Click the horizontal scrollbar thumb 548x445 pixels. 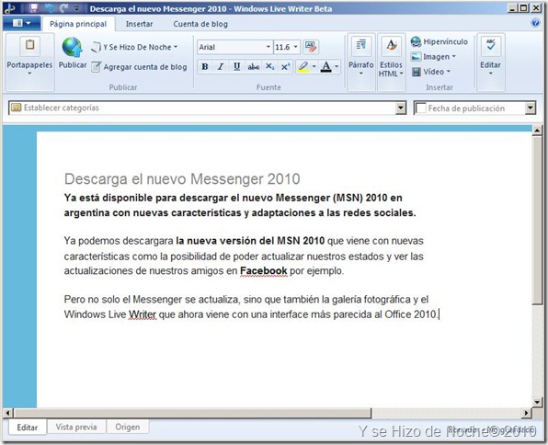click(x=192, y=413)
